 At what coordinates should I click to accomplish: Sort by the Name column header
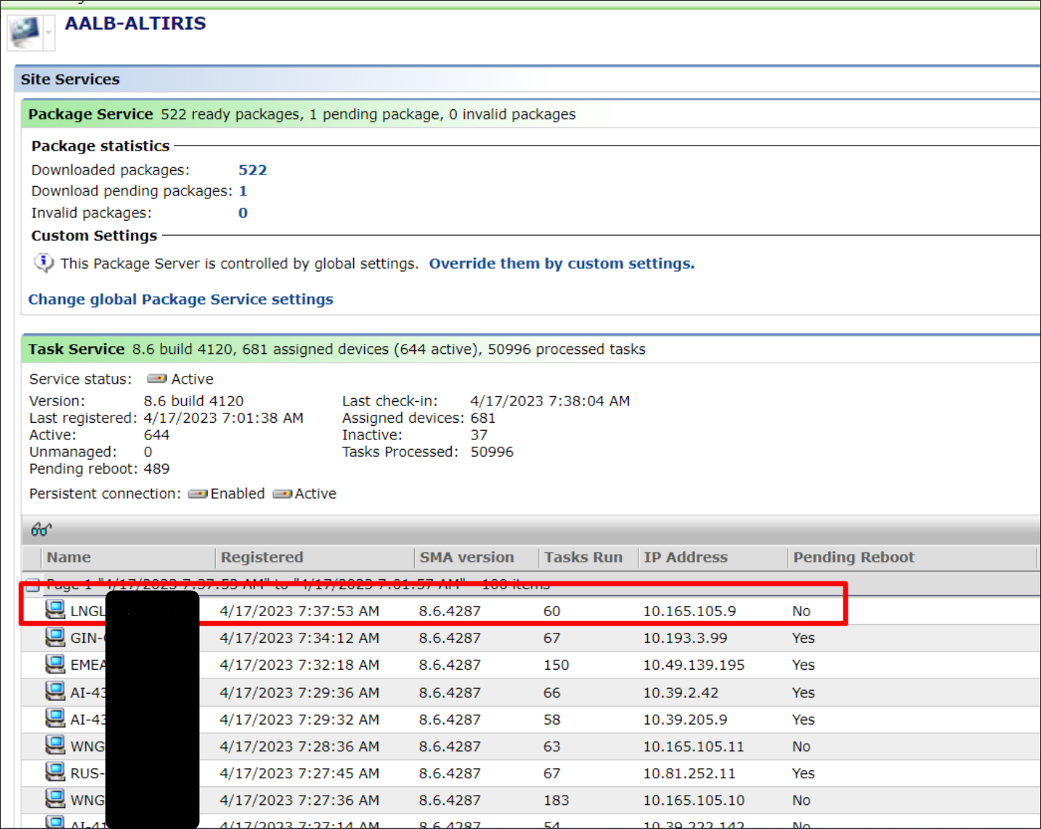(x=127, y=557)
